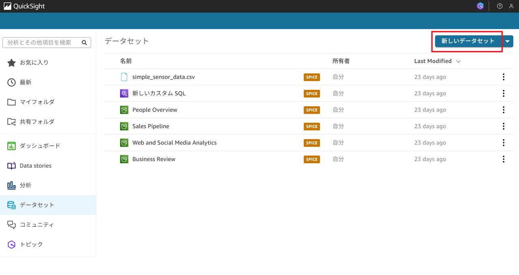519x275 pixels.
Task: Select Data stories in sidebar
Action: pyautogui.click(x=35, y=166)
